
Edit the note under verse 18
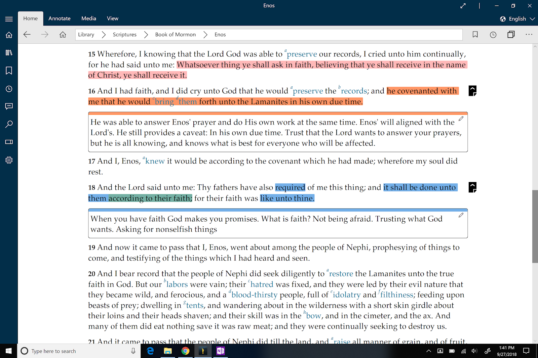(461, 215)
